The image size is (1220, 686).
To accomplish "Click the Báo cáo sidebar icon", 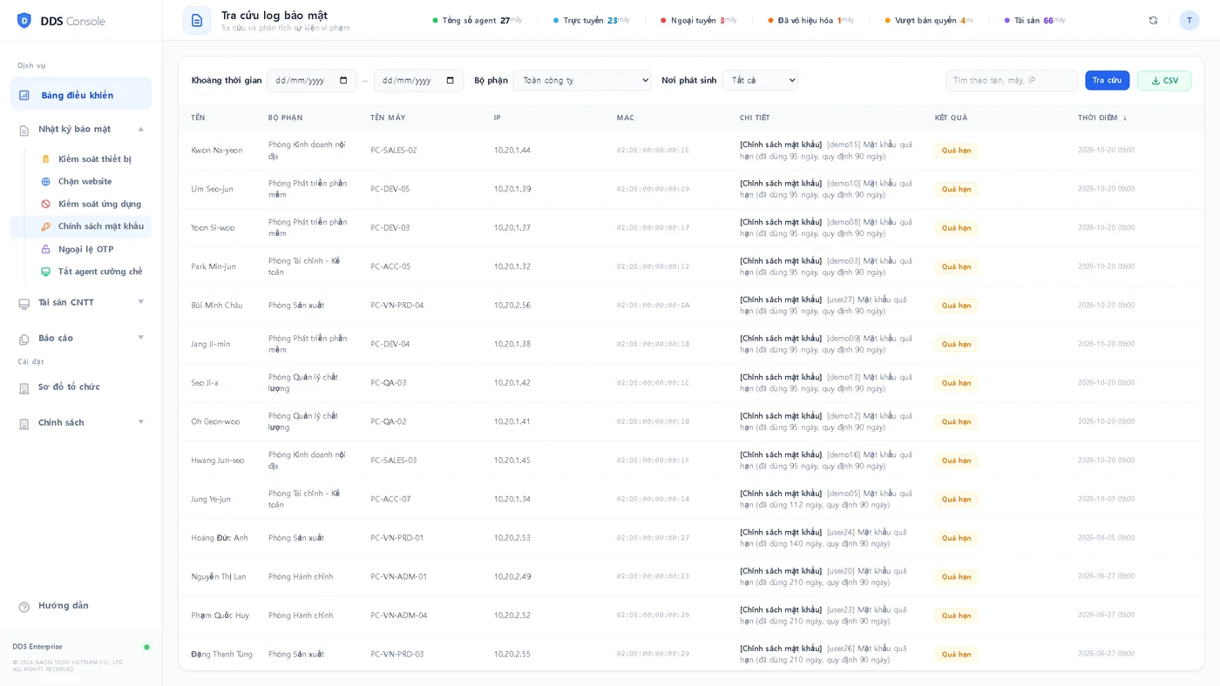I will 24,339.
